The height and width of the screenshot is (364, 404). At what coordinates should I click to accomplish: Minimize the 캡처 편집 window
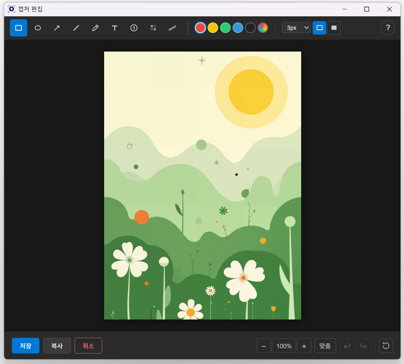coord(345,9)
